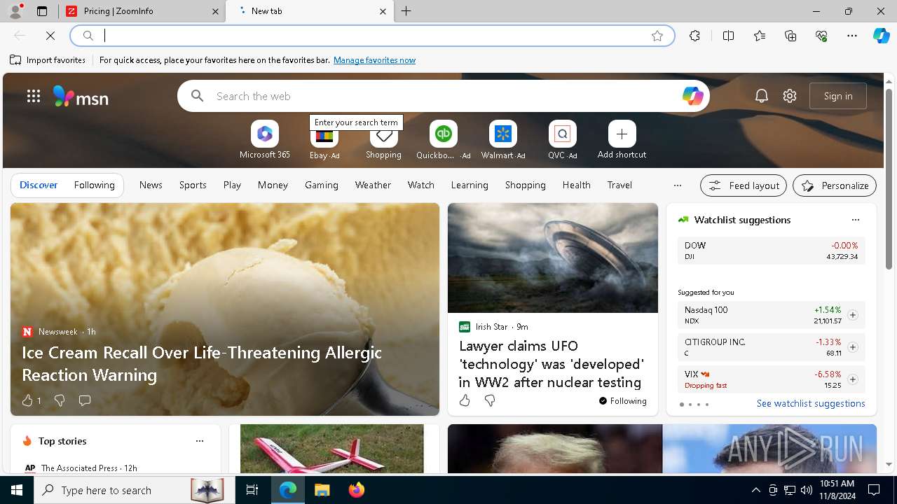Open Watchlist suggestions options menu

click(855, 220)
